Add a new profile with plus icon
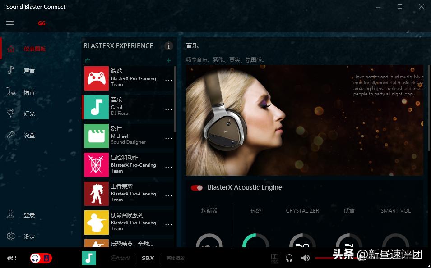This screenshot has height=268, width=431. click(x=169, y=60)
